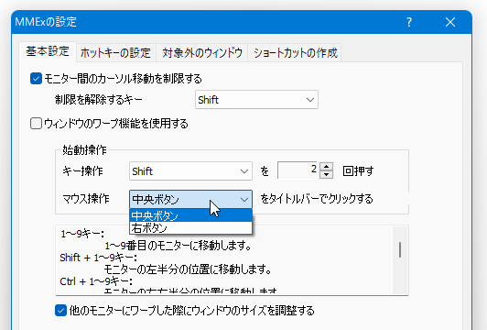Decrease the press count with down arrow
The width and height of the screenshot is (487, 330).
coord(326,174)
